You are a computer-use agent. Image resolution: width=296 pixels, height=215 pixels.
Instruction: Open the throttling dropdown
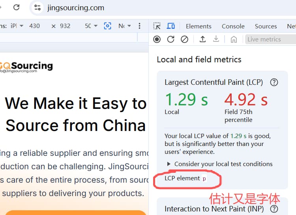click(125, 26)
